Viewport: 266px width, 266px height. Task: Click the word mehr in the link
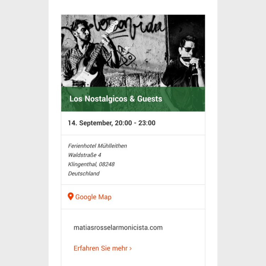click(x=120, y=248)
